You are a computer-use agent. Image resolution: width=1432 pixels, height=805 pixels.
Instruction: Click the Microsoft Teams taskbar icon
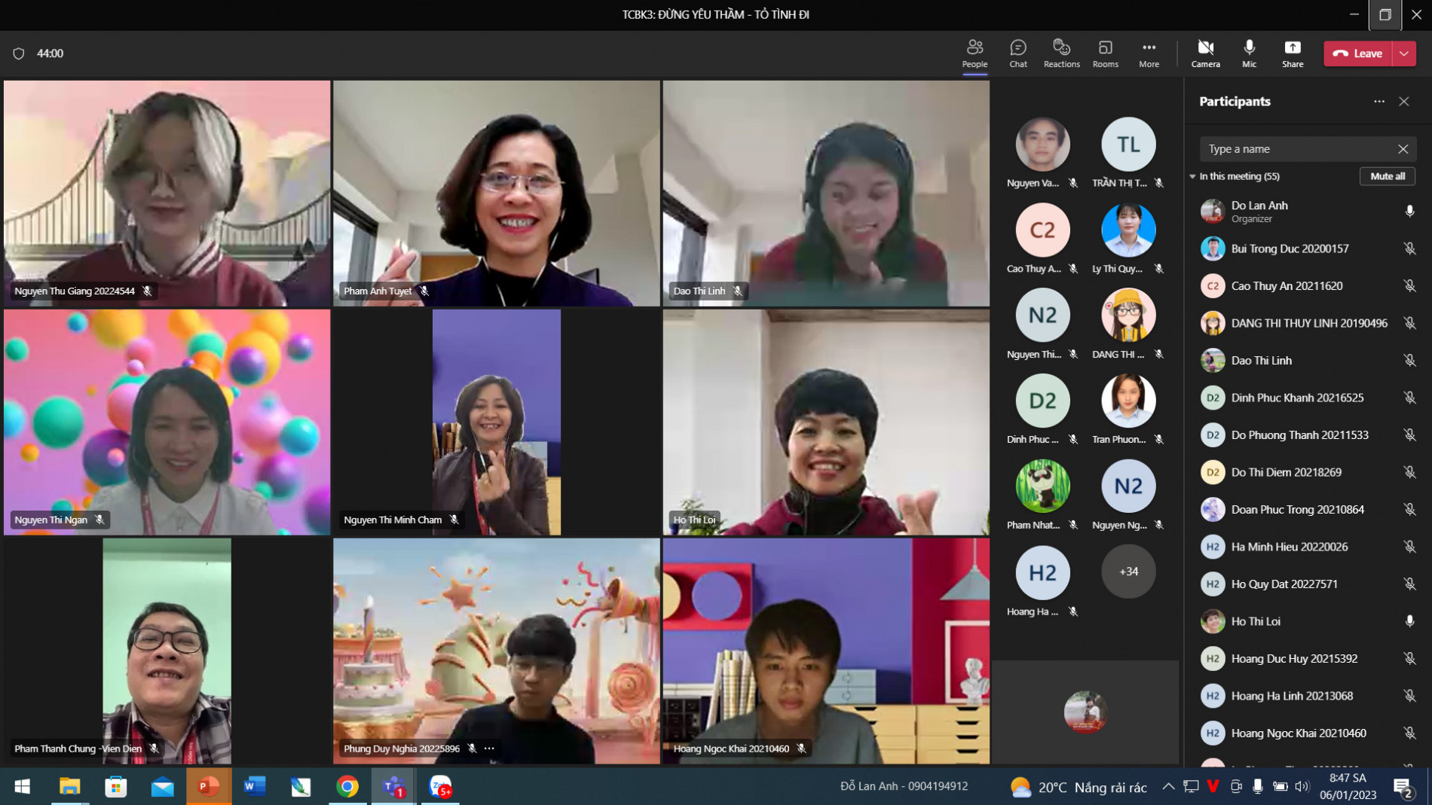pyautogui.click(x=393, y=787)
